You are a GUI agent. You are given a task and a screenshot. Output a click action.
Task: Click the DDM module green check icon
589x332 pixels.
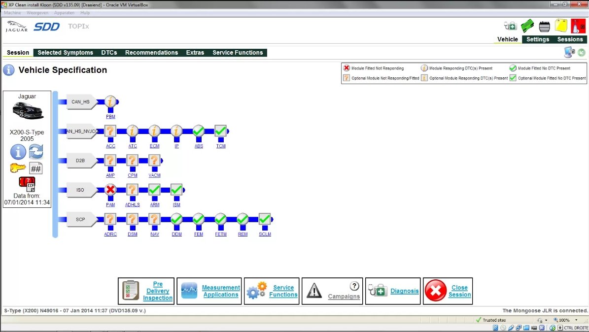coord(176,219)
